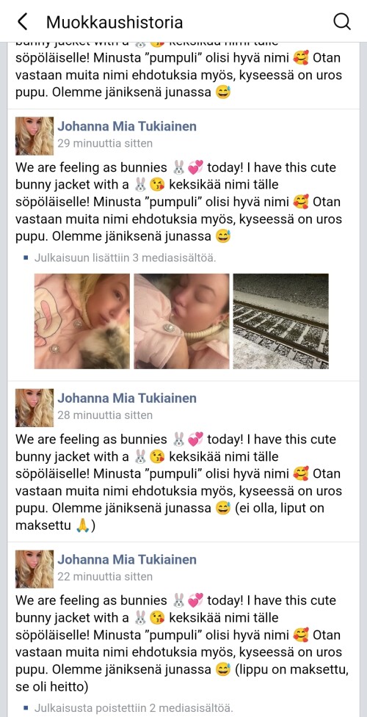367x717 pixels.
Task: Open snowy railway tracks photo
Action: [x=281, y=321]
